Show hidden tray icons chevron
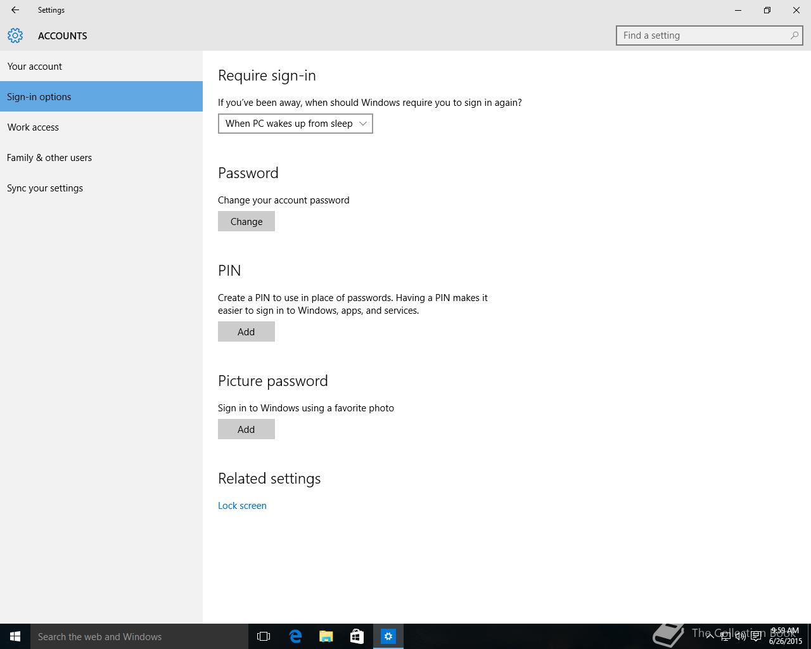This screenshot has height=649, width=811. 710,636
